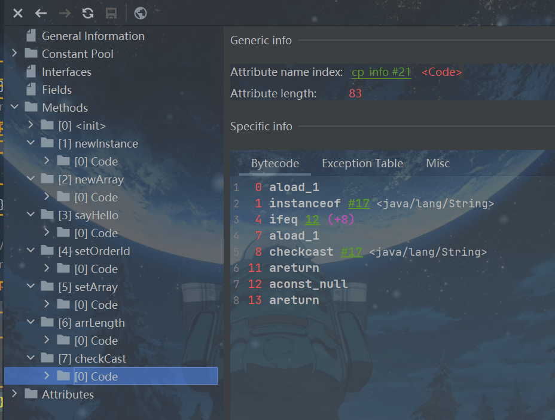The image size is (555, 420).
Task: Reload the class file with refresh icon
Action: [88, 13]
